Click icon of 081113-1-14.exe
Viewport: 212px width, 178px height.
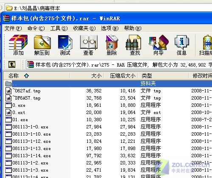click(x=8, y=156)
